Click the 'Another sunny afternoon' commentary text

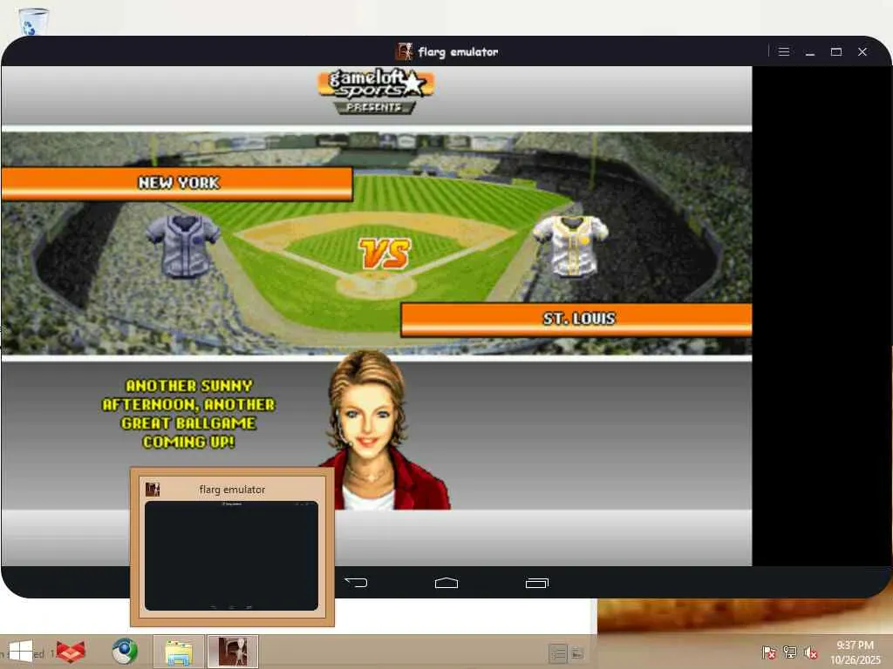[188, 414]
